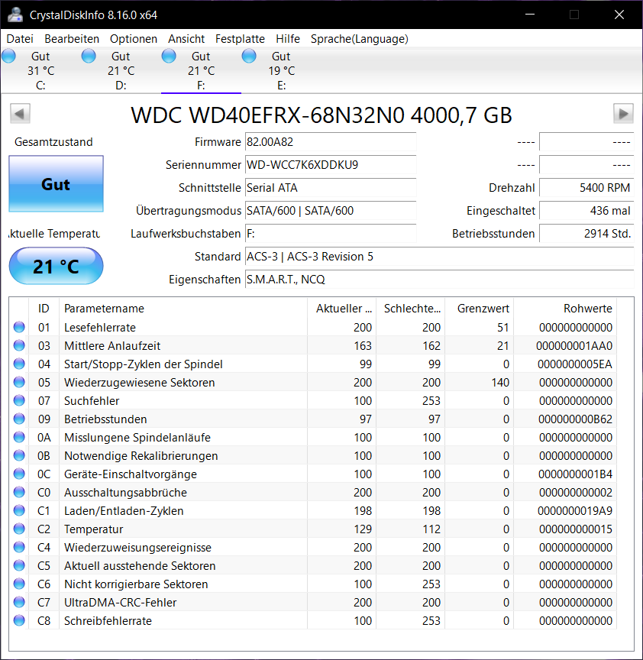Go to next disk with right arrow
643x660 pixels.
623,114
